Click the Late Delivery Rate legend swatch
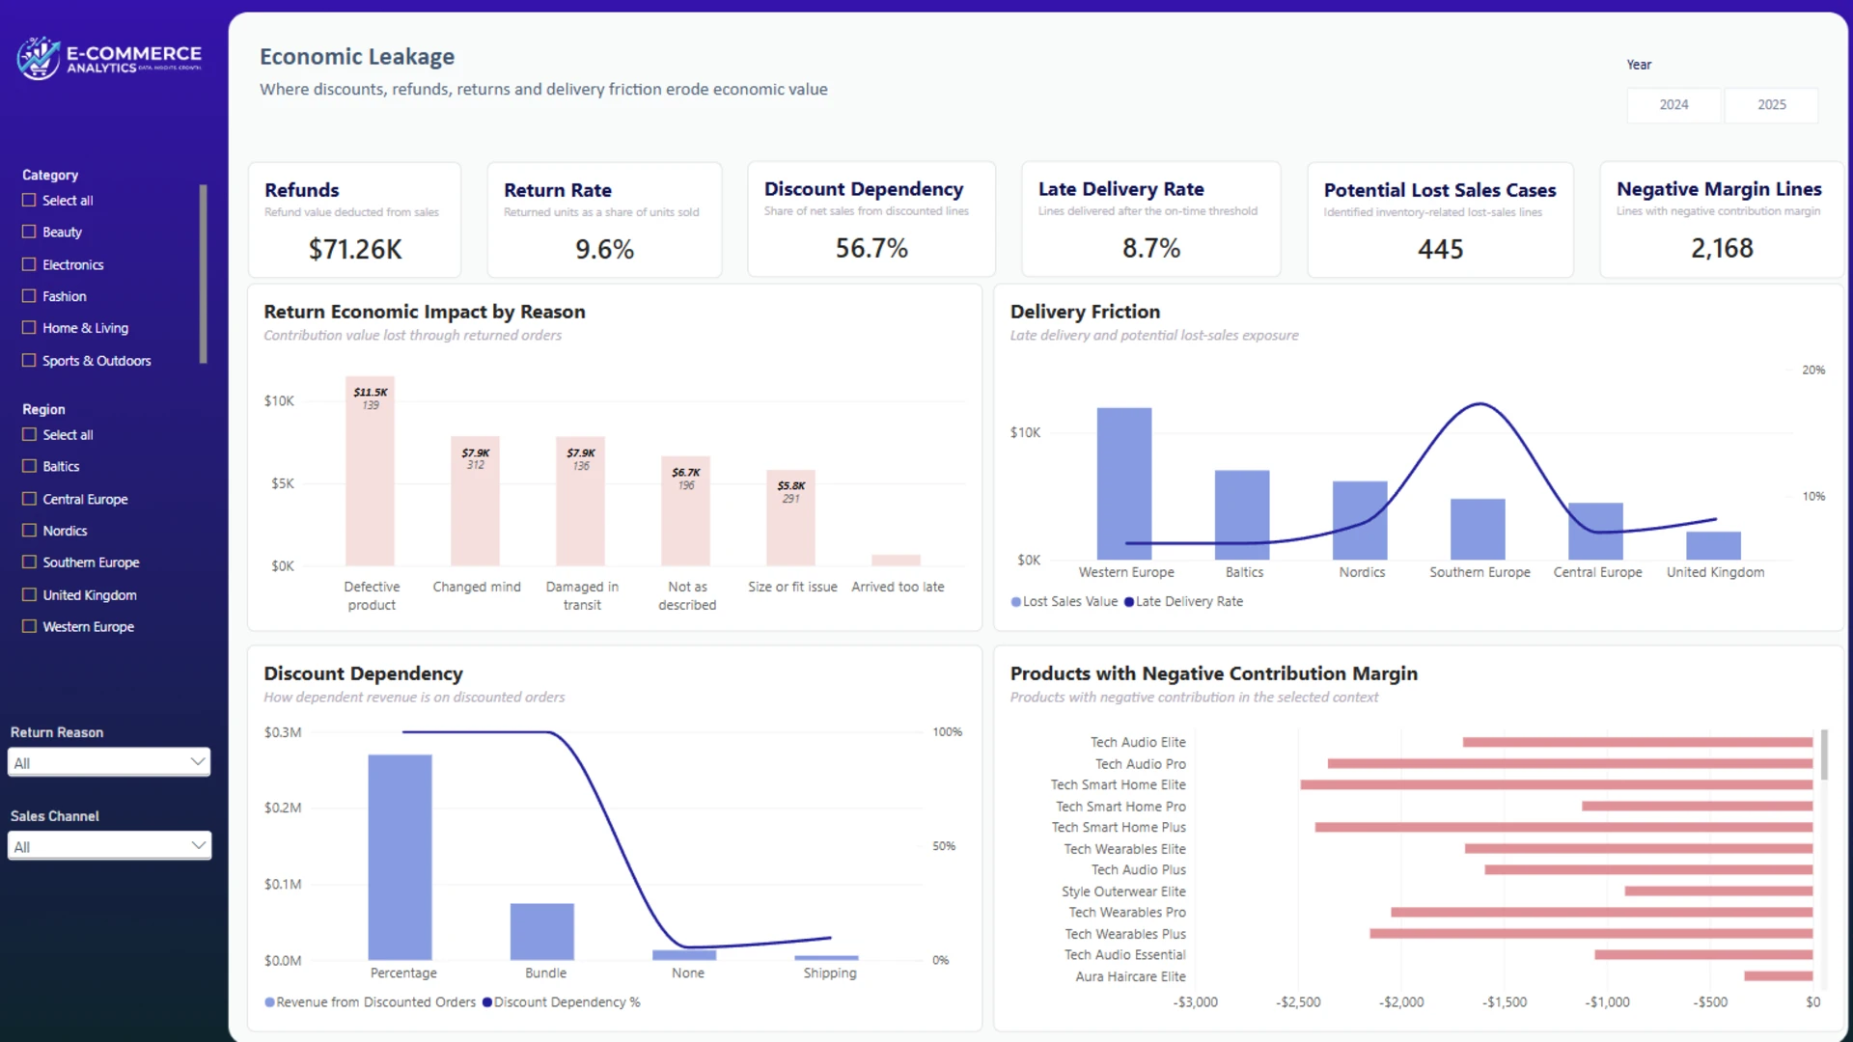 coord(1129,602)
